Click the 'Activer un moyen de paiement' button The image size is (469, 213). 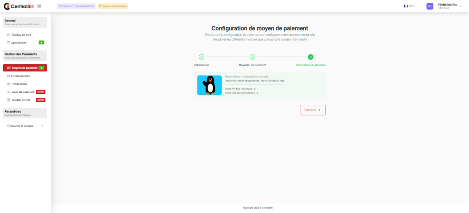pyautogui.click(x=76, y=6)
